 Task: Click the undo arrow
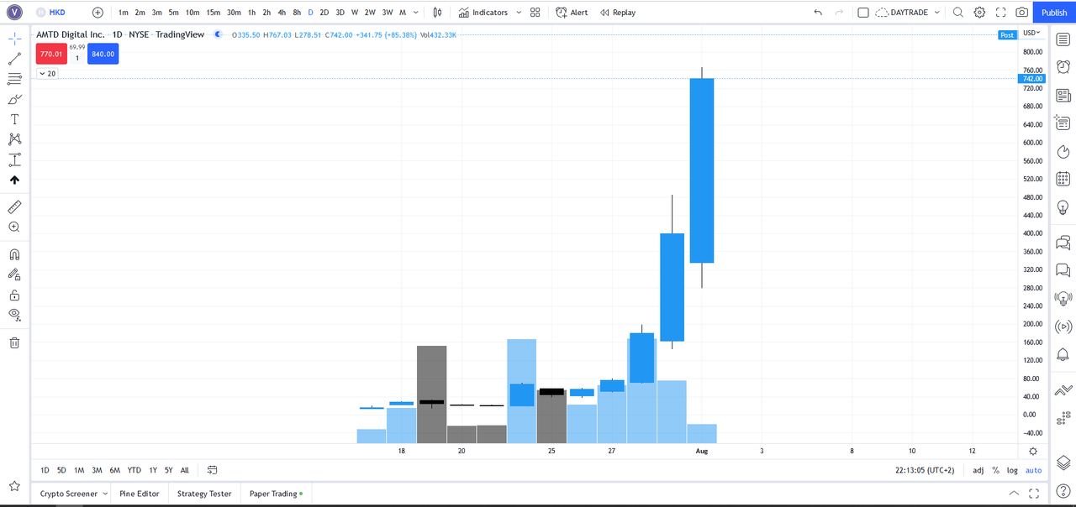pos(818,13)
